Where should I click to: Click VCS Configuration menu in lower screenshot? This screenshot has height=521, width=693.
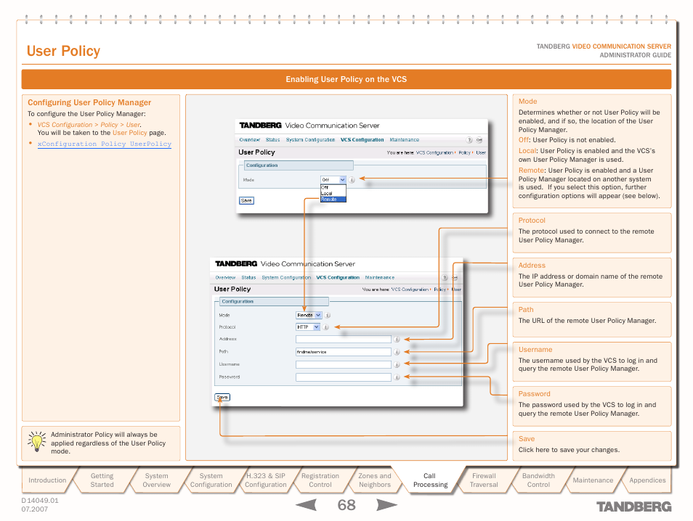click(338, 277)
